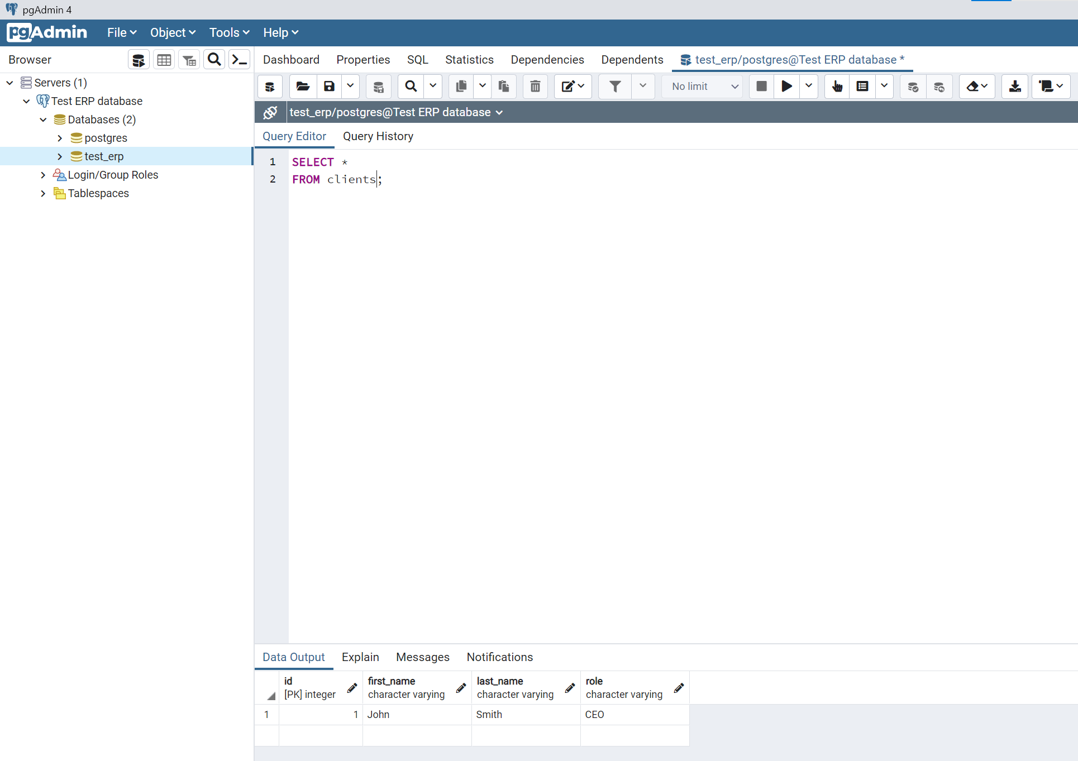
Task: Commit the current transaction
Action: tap(913, 87)
